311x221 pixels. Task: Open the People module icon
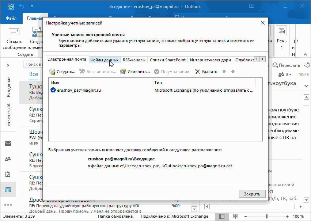8,159
